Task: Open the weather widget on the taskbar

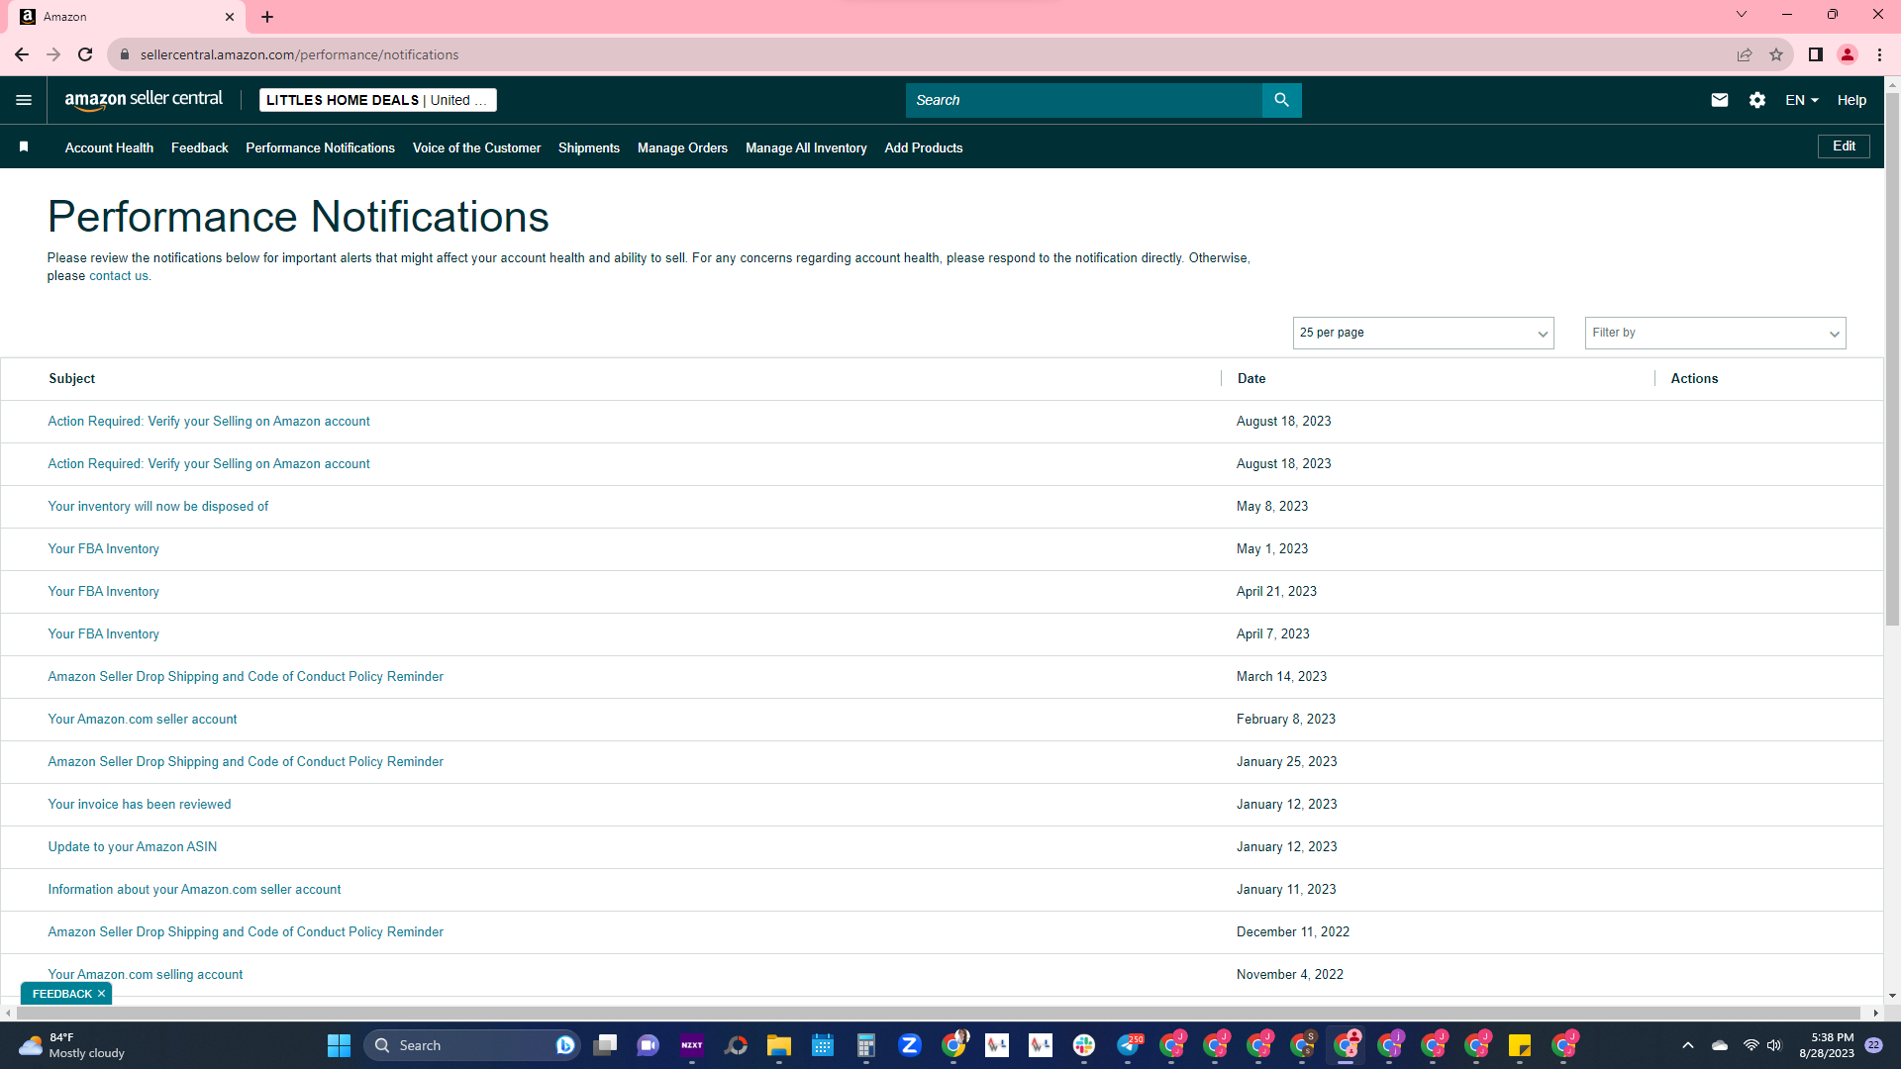Action: pos(74,1045)
